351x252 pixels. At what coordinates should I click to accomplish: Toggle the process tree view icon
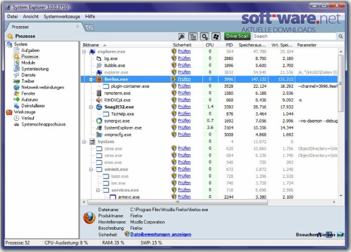(x=193, y=36)
